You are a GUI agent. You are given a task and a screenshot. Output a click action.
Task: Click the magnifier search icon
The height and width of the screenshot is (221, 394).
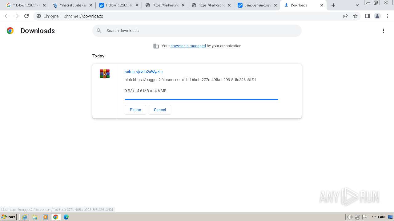point(99,31)
